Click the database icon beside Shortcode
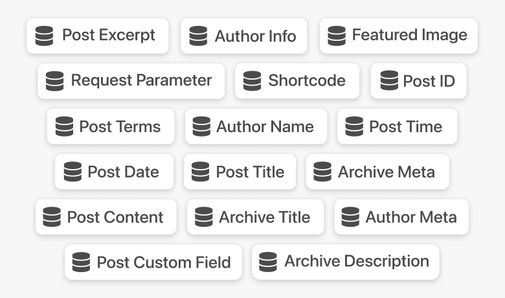Viewport: 505px width, 298px height. point(252,81)
